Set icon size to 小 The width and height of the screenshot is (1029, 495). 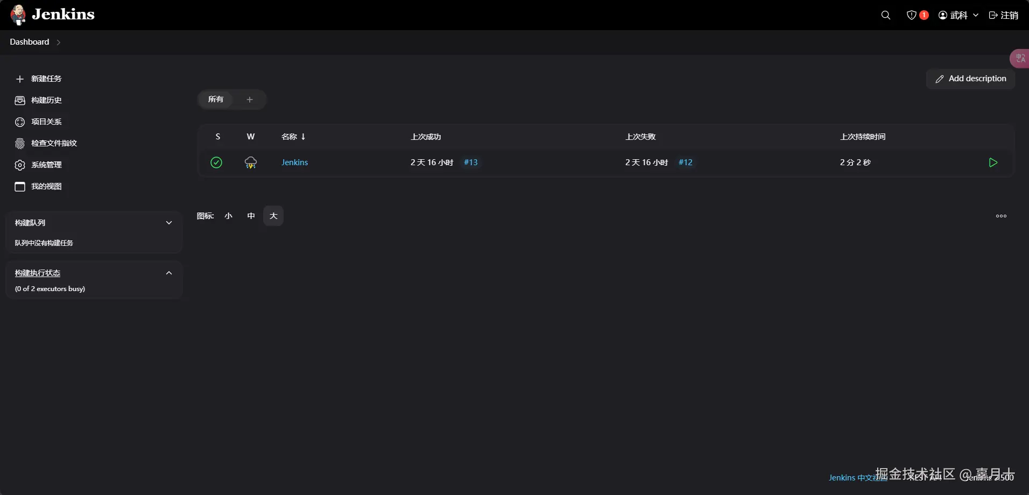[228, 216]
